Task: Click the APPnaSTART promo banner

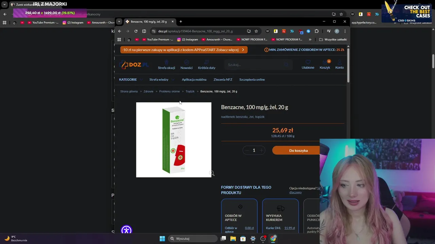Action: coord(184,50)
